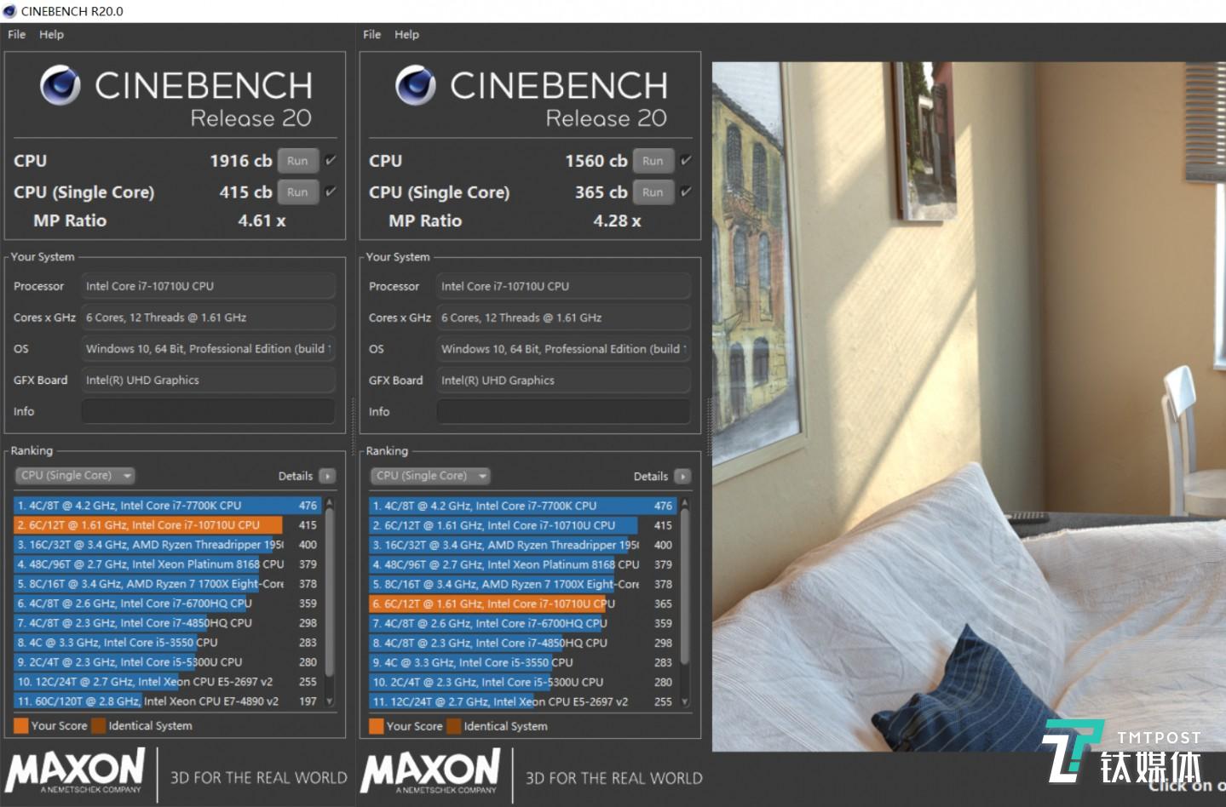Click the Cinebench R20.0 title bar app icon

(9, 11)
